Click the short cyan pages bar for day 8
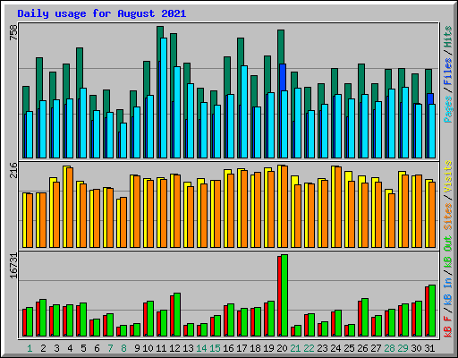 click(123, 141)
